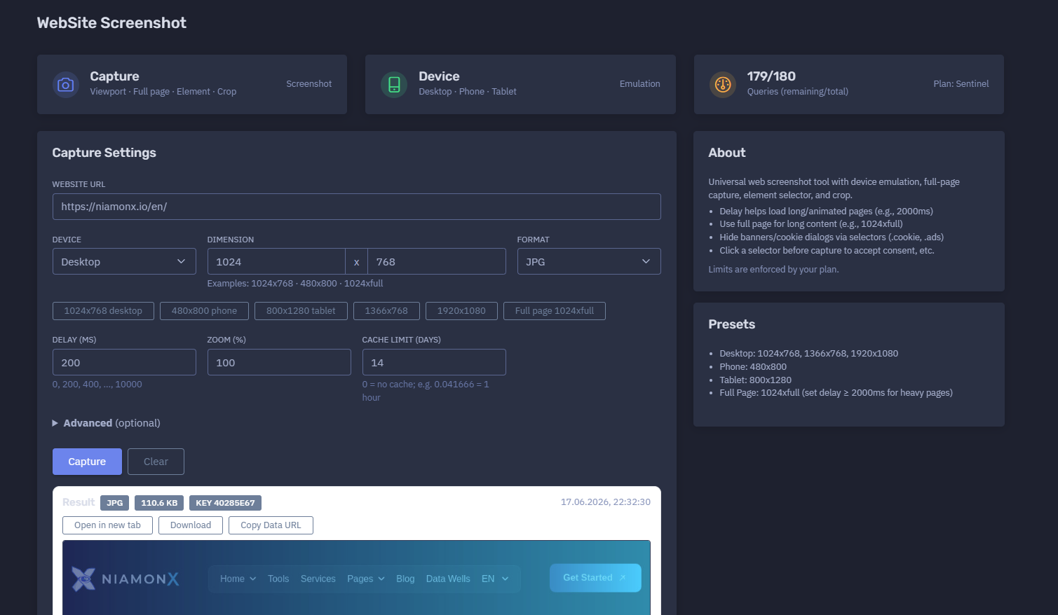
Task: Click the Clear button
Action: 156,462
